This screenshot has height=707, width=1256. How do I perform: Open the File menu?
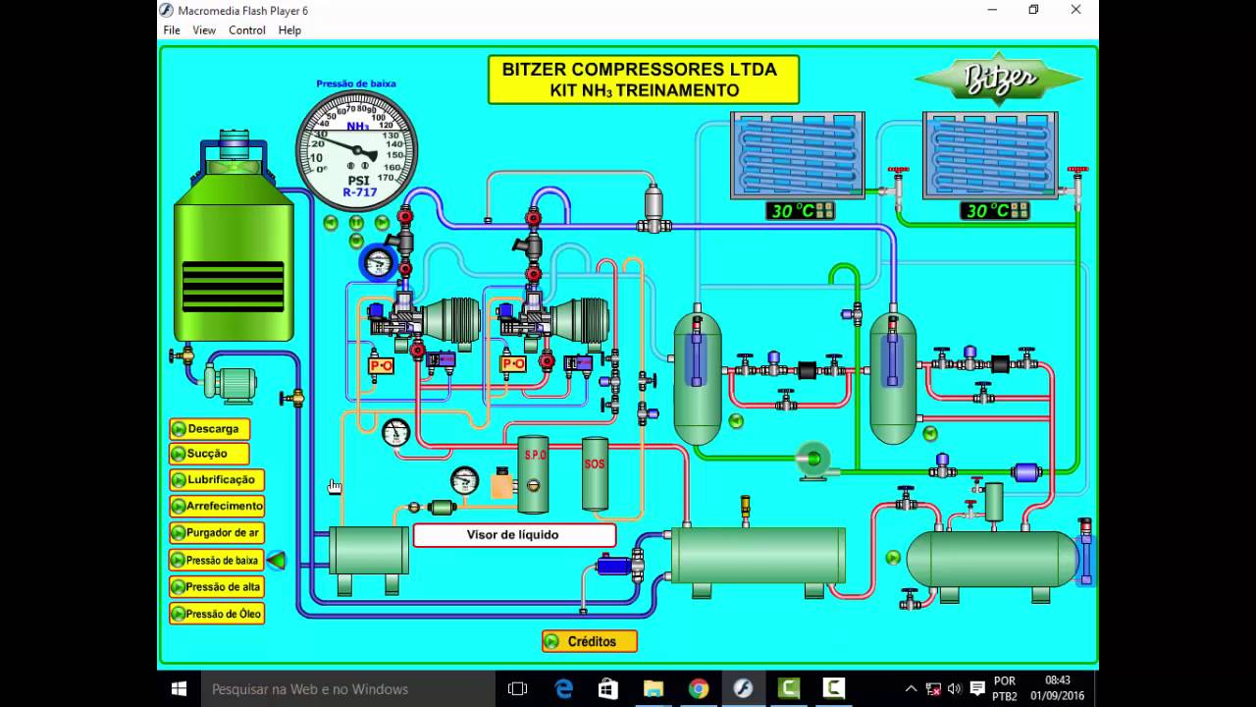coord(172,30)
